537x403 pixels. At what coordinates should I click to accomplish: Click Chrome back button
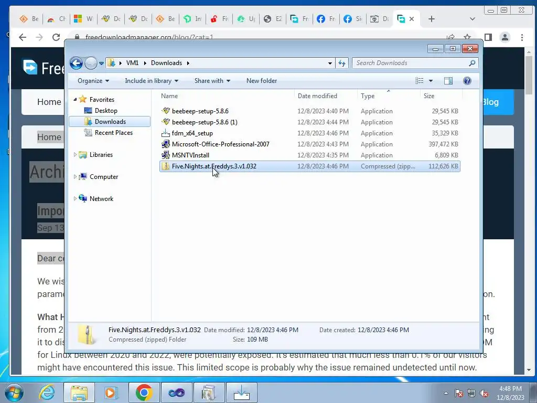[x=23, y=37]
